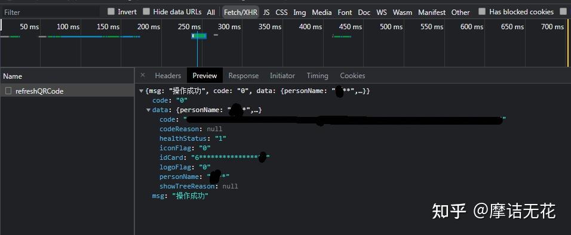
Task: Click the 250 ms timeline marker
Action: [x=189, y=27]
